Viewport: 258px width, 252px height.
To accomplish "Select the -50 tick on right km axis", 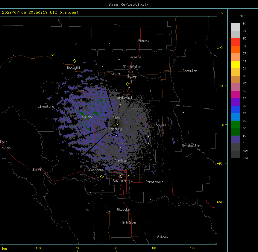I will coord(220,163).
